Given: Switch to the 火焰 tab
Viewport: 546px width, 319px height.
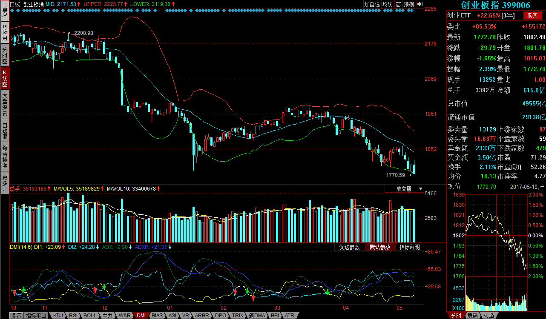Looking at the screenshot, I should (489, 316).
